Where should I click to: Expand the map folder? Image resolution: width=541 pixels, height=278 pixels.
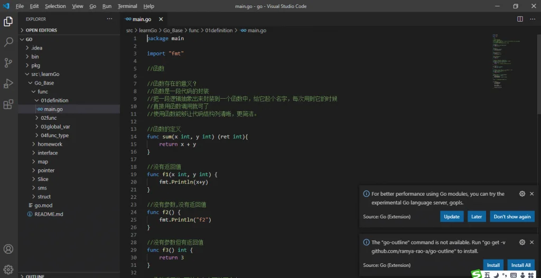pyautogui.click(x=69, y=161)
